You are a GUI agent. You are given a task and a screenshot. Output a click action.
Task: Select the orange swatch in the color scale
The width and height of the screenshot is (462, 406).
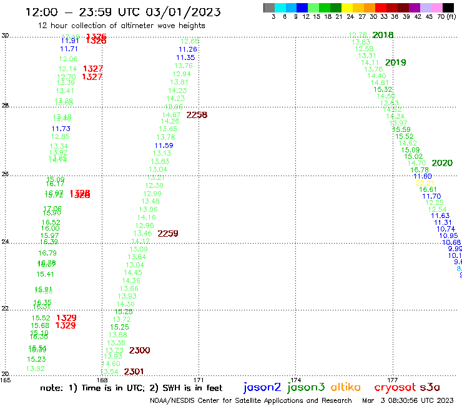pos(370,7)
